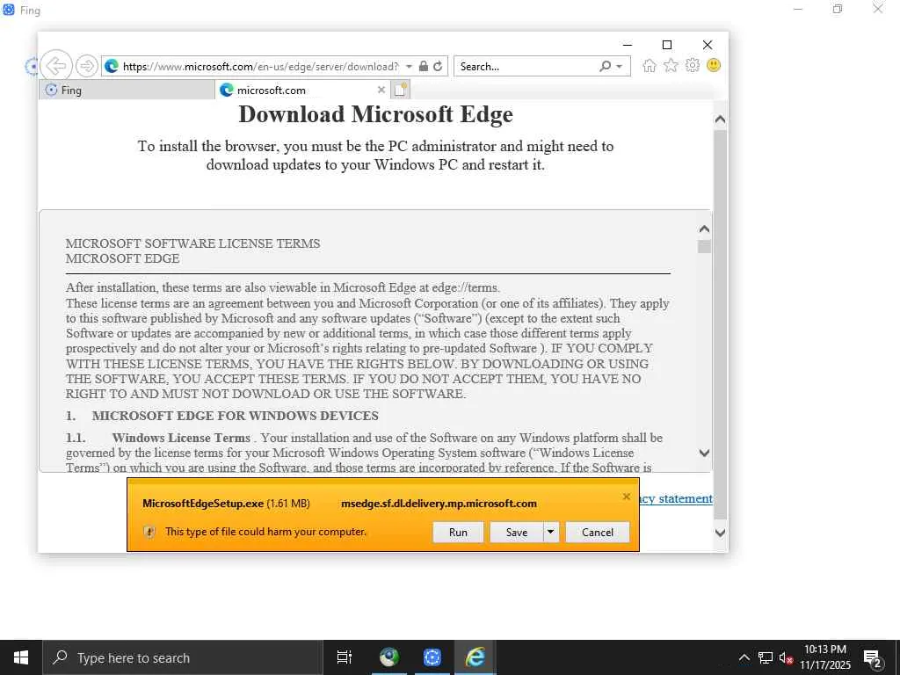Click the page scrollbar down arrow
Viewport: 900px width, 675px height.
point(720,533)
